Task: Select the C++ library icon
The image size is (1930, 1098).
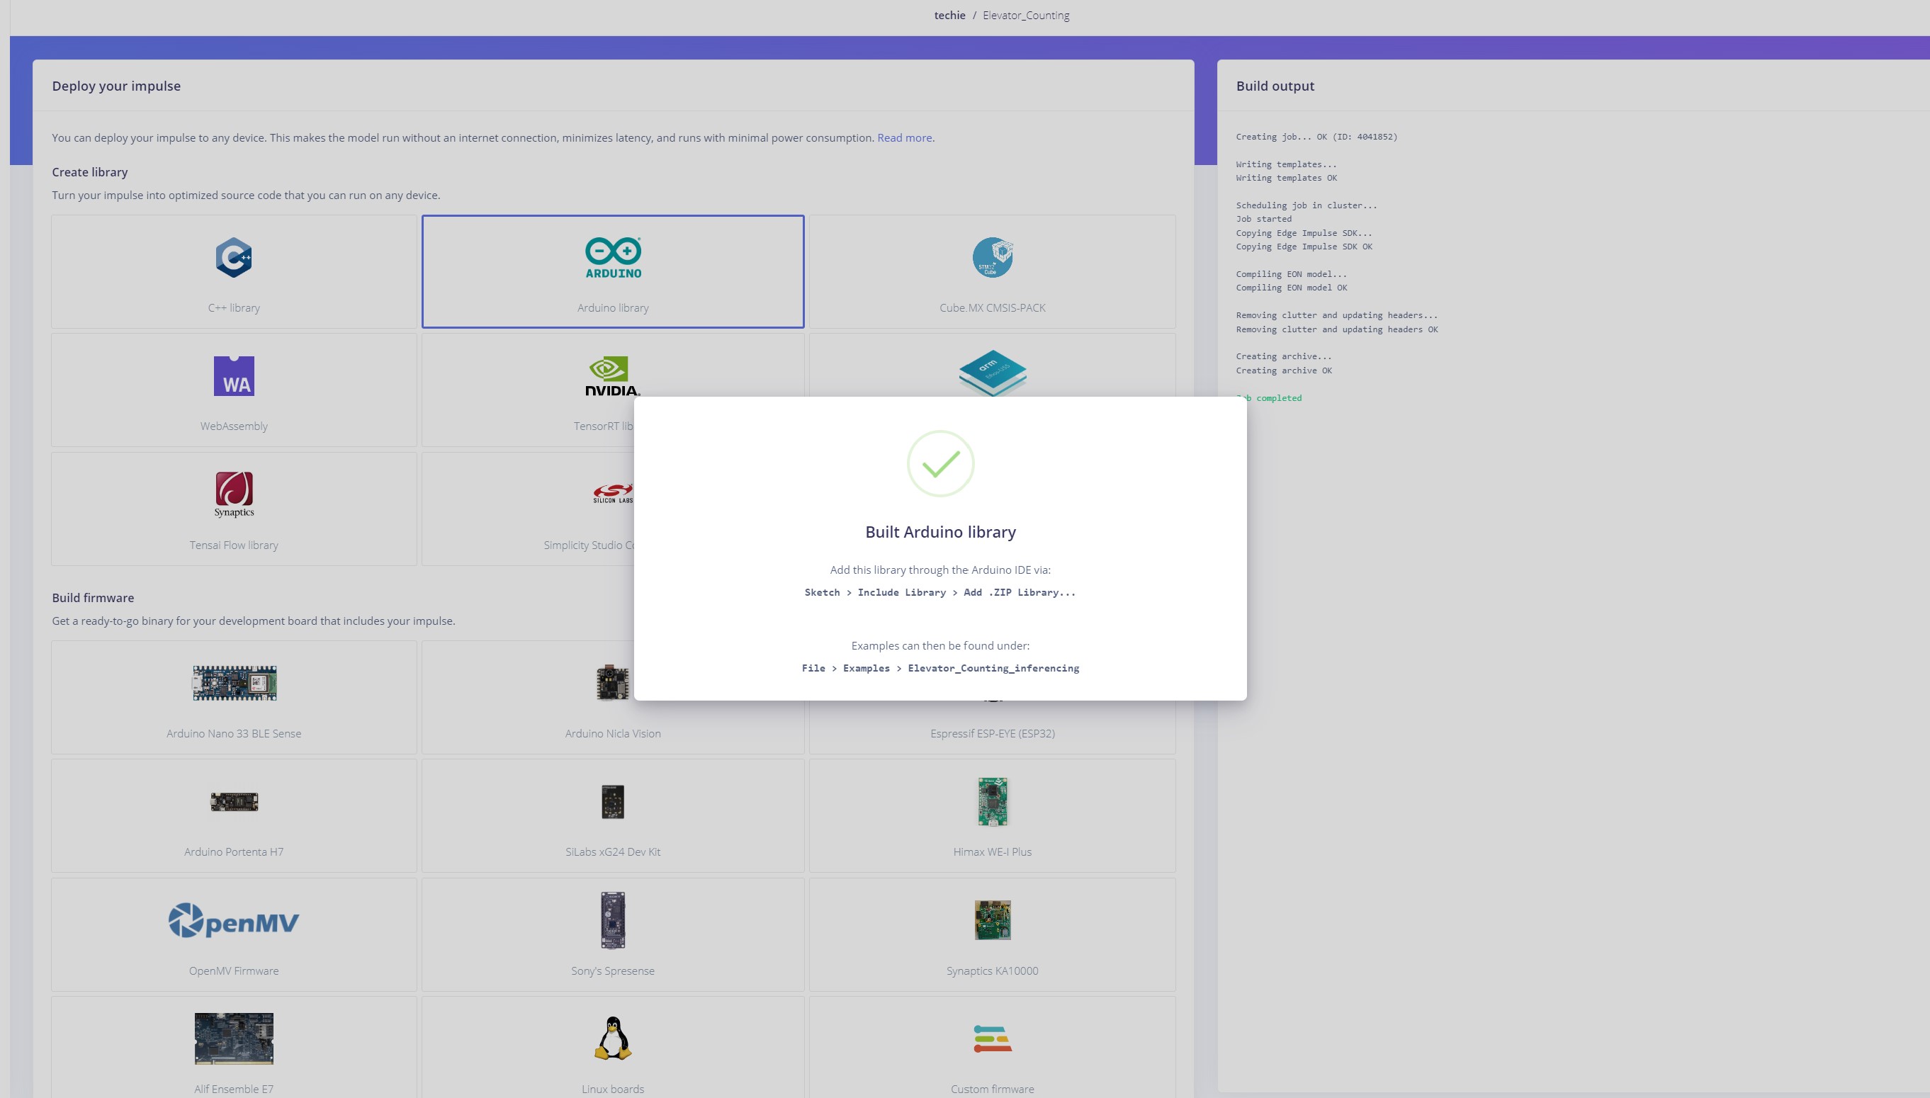Action: click(234, 257)
